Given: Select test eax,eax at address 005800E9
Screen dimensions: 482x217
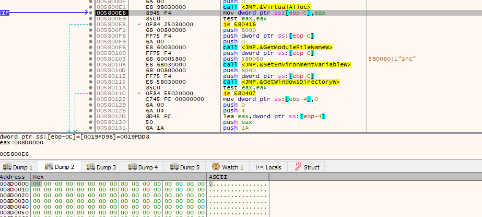Looking at the screenshot, I should pyautogui.click(x=245, y=18).
